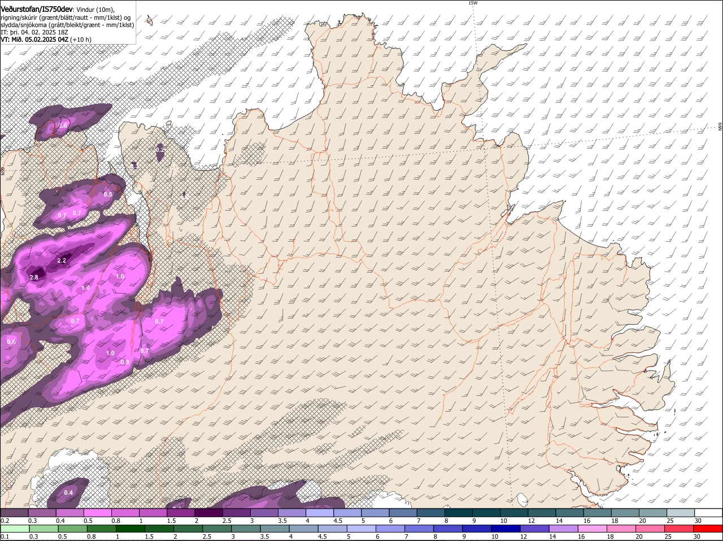This screenshot has height=541, width=723.
Task: Click the 'Vindur (10m)' heading text
Action: 96,10
